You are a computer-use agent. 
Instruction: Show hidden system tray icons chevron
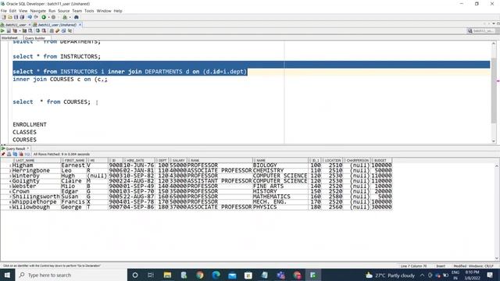422,275
